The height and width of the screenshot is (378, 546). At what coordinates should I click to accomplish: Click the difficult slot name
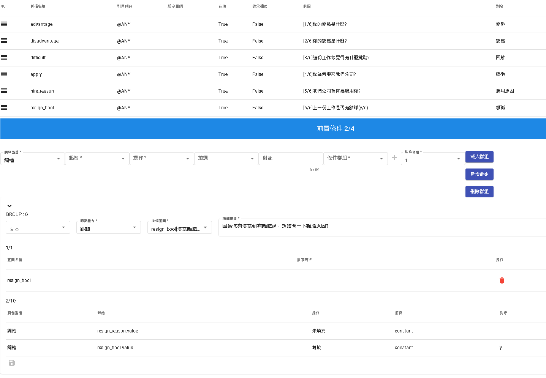click(38, 58)
